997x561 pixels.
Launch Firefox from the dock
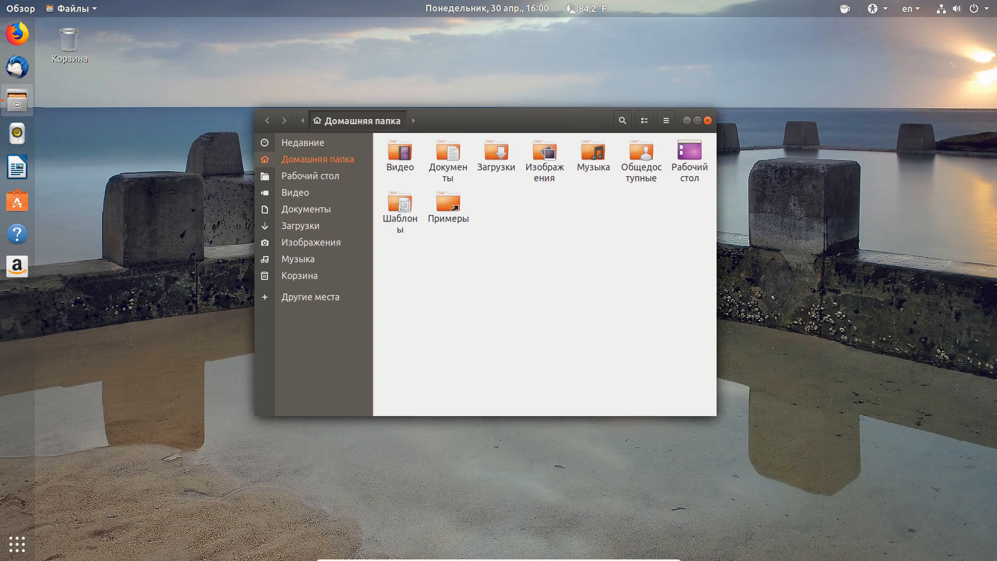pyautogui.click(x=17, y=34)
